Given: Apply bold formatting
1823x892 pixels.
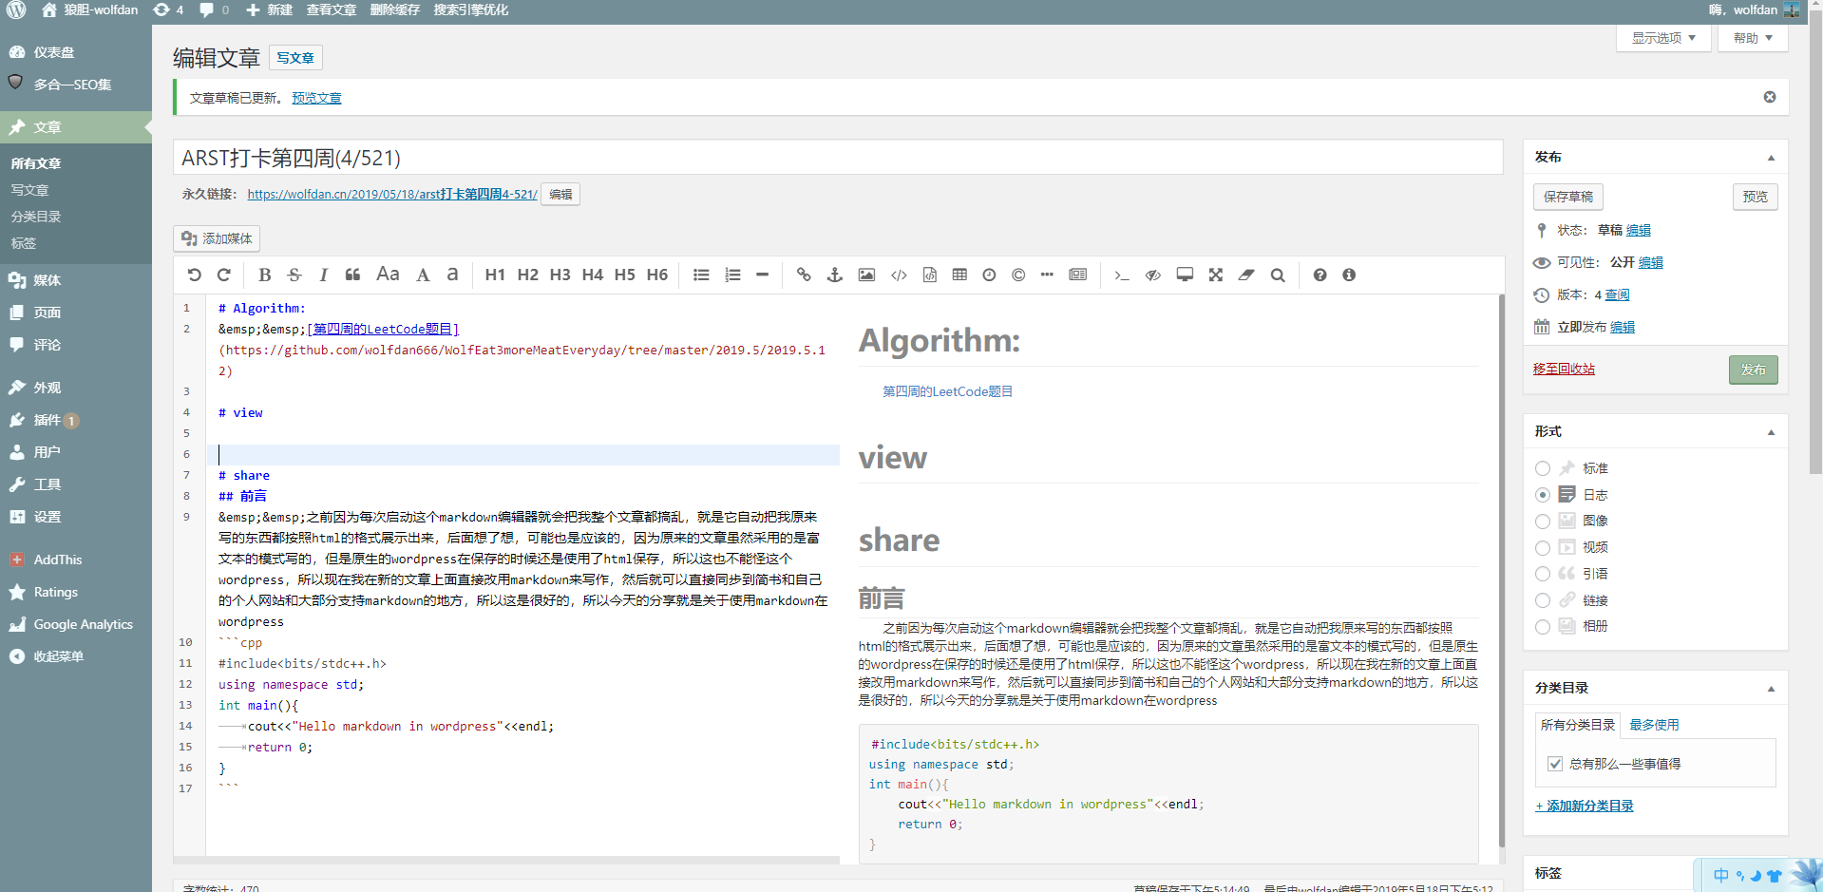Looking at the screenshot, I should click(265, 275).
